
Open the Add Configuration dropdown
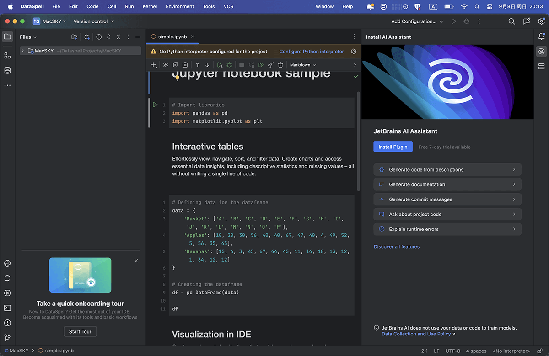[x=417, y=21]
